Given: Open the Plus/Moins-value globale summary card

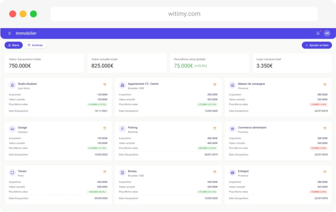Looking at the screenshot, I should (x=210, y=63).
